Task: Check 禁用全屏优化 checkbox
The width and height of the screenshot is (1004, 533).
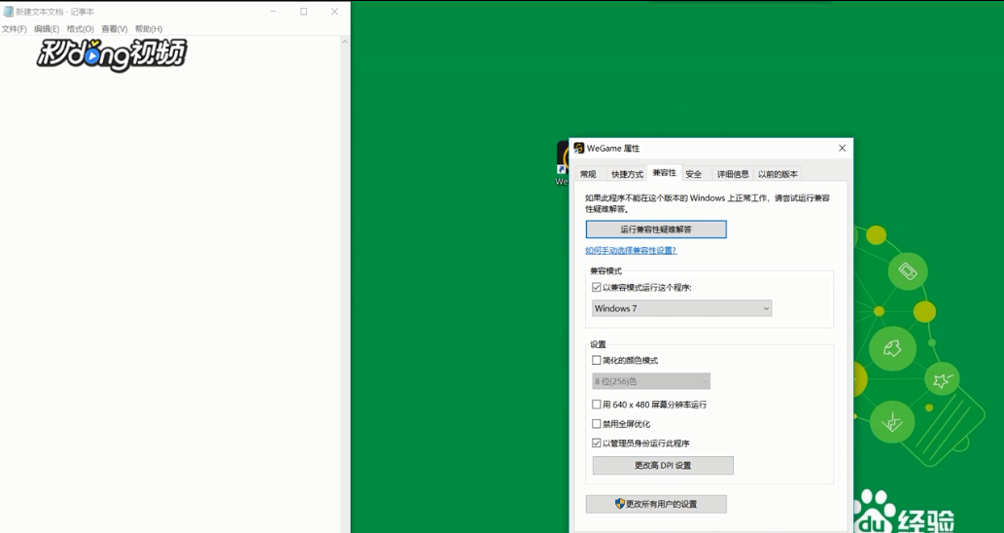Action: click(x=596, y=423)
